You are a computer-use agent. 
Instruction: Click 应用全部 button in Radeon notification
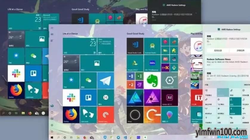click(218, 51)
